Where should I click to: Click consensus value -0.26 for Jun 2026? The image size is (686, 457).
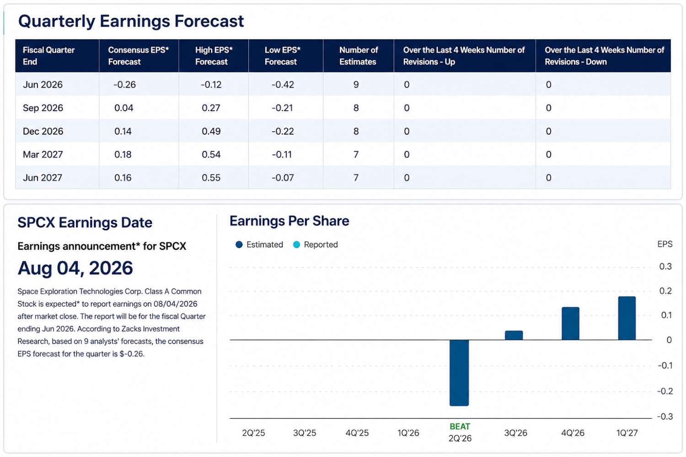pyautogui.click(x=124, y=85)
